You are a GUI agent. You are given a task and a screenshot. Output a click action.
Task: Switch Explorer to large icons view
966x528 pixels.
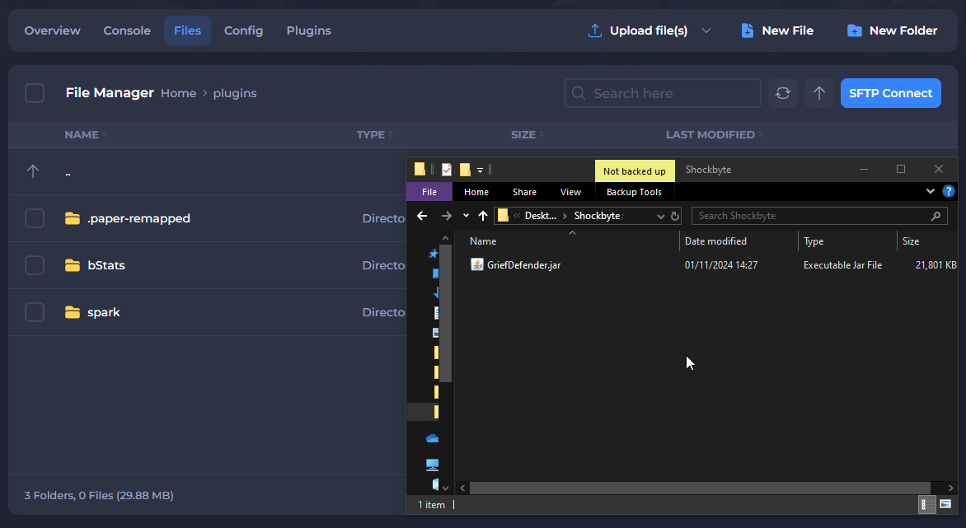tap(945, 505)
